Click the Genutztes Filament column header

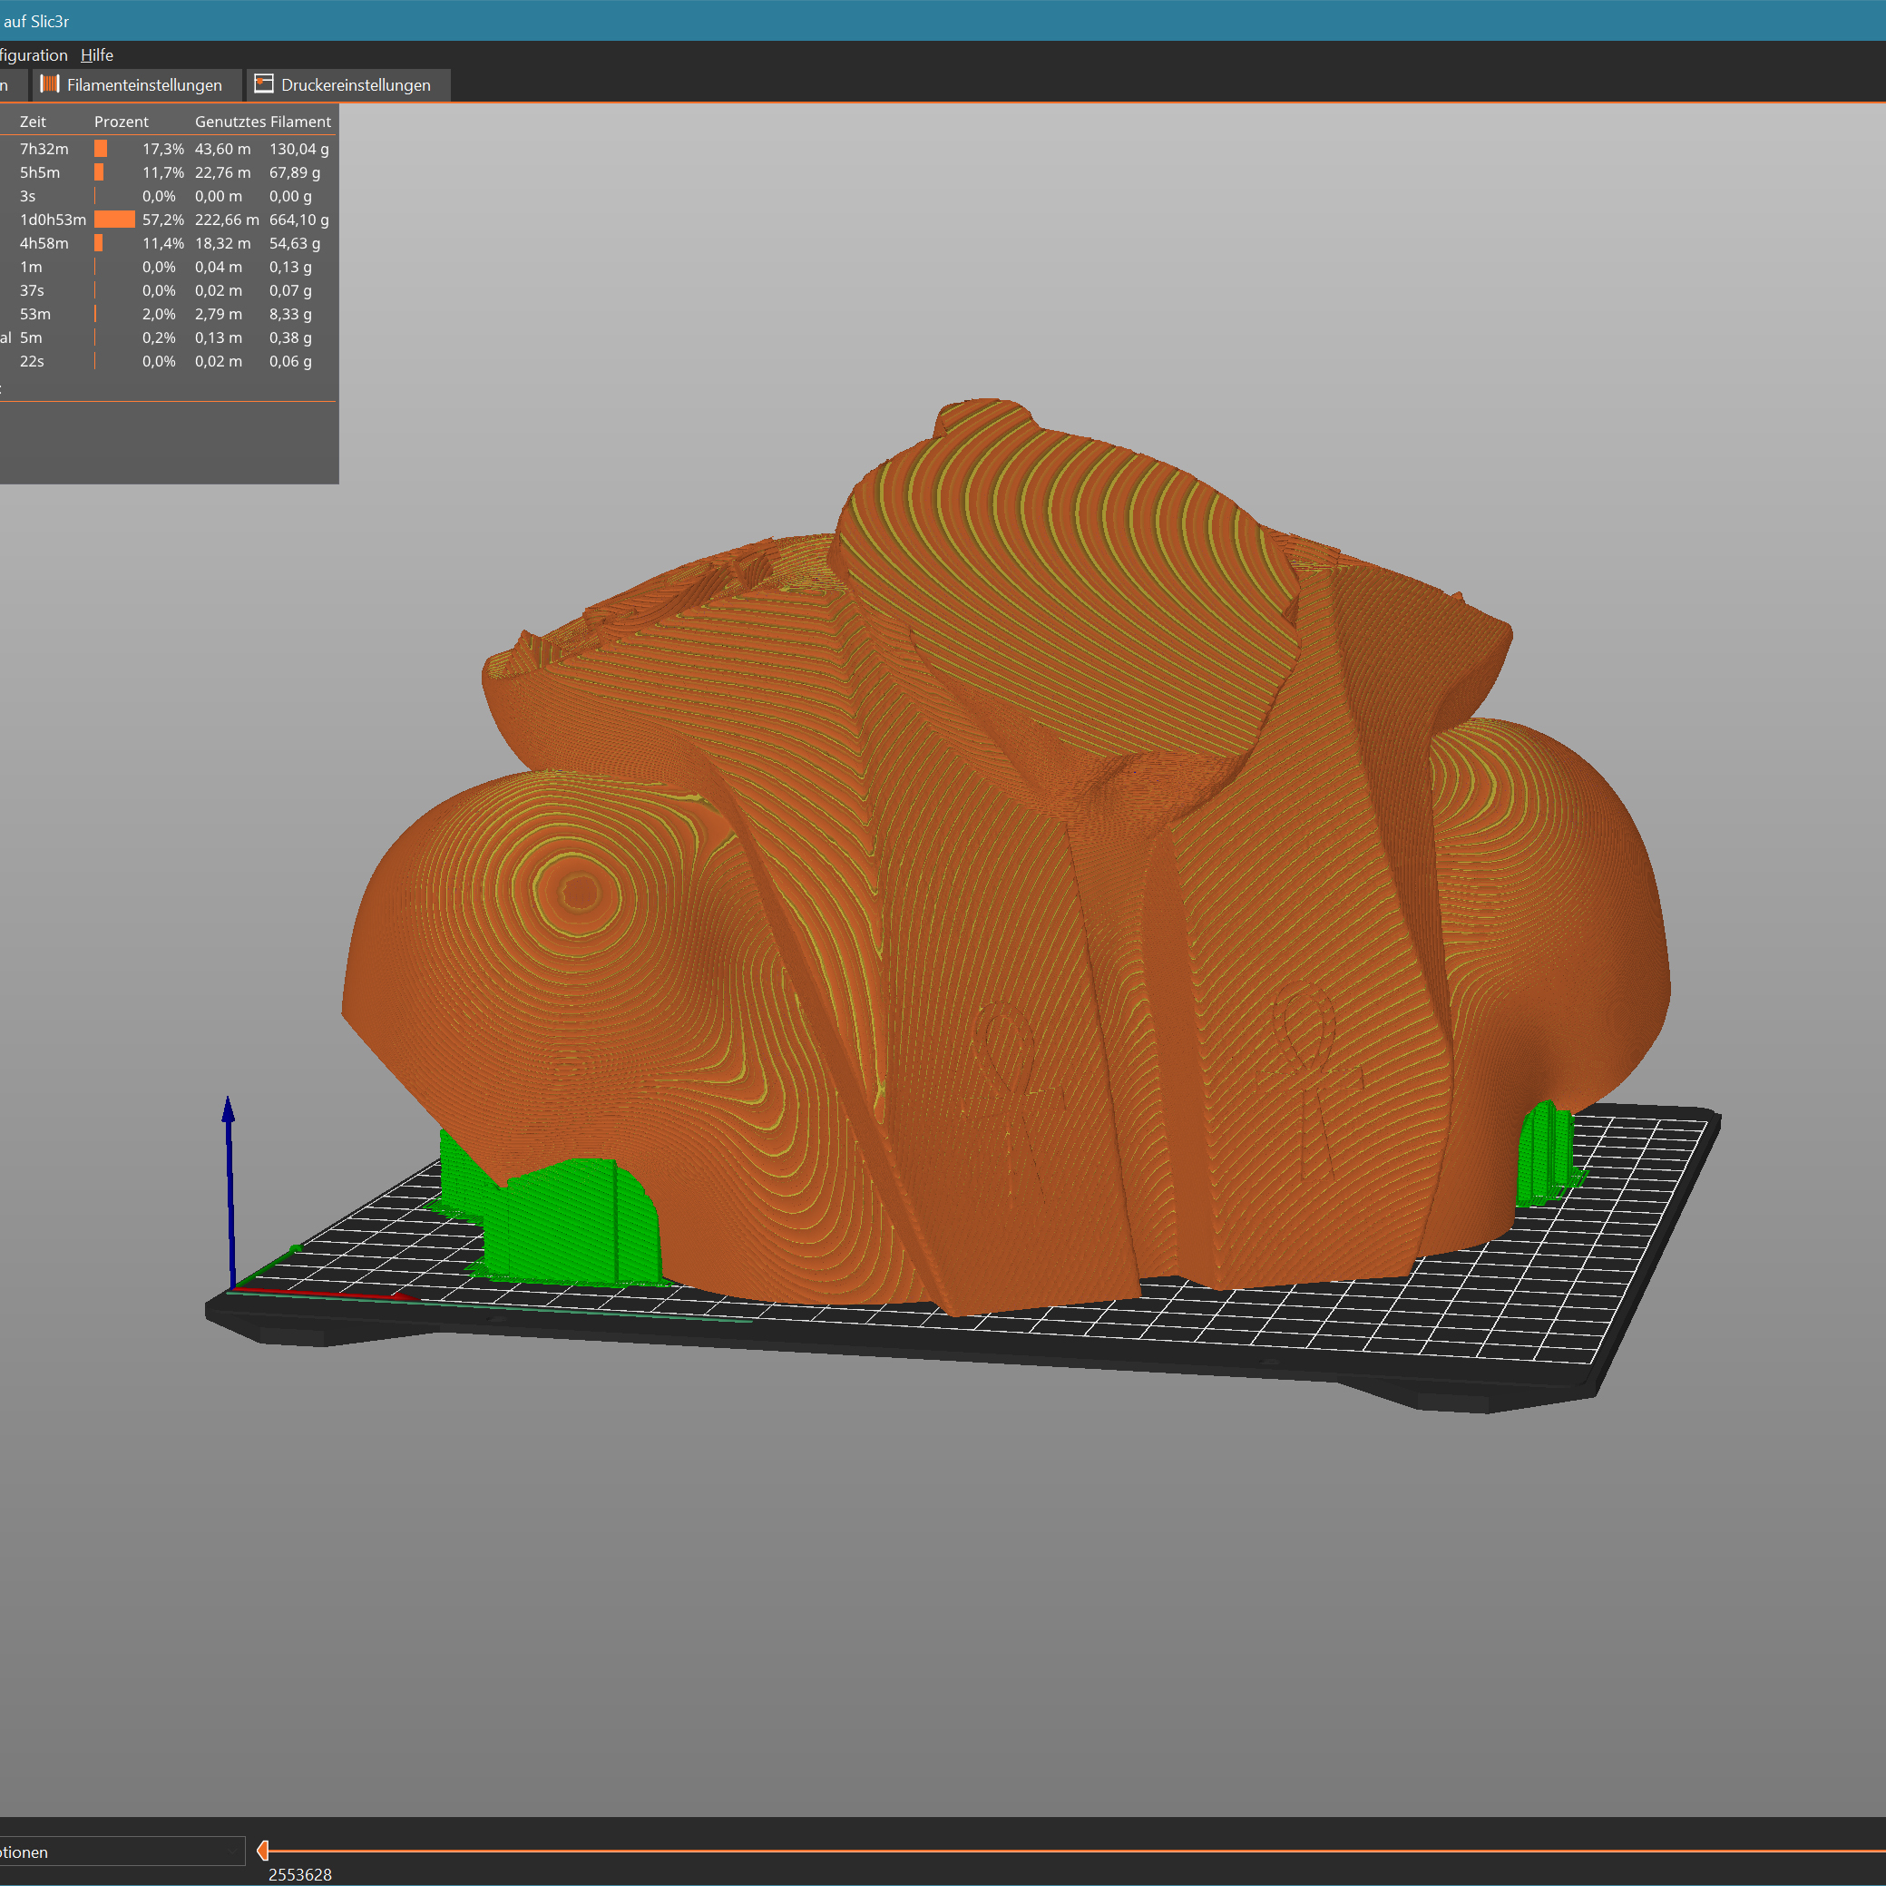coord(262,121)
